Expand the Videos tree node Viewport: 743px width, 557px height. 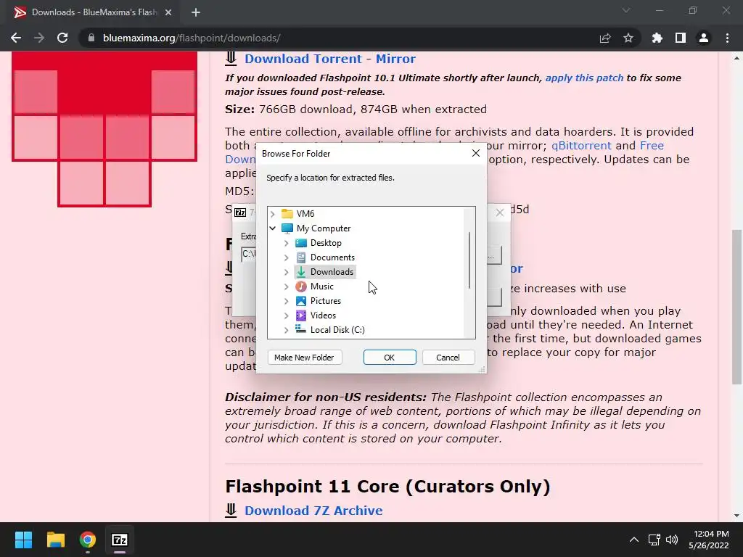coord(286,315)
